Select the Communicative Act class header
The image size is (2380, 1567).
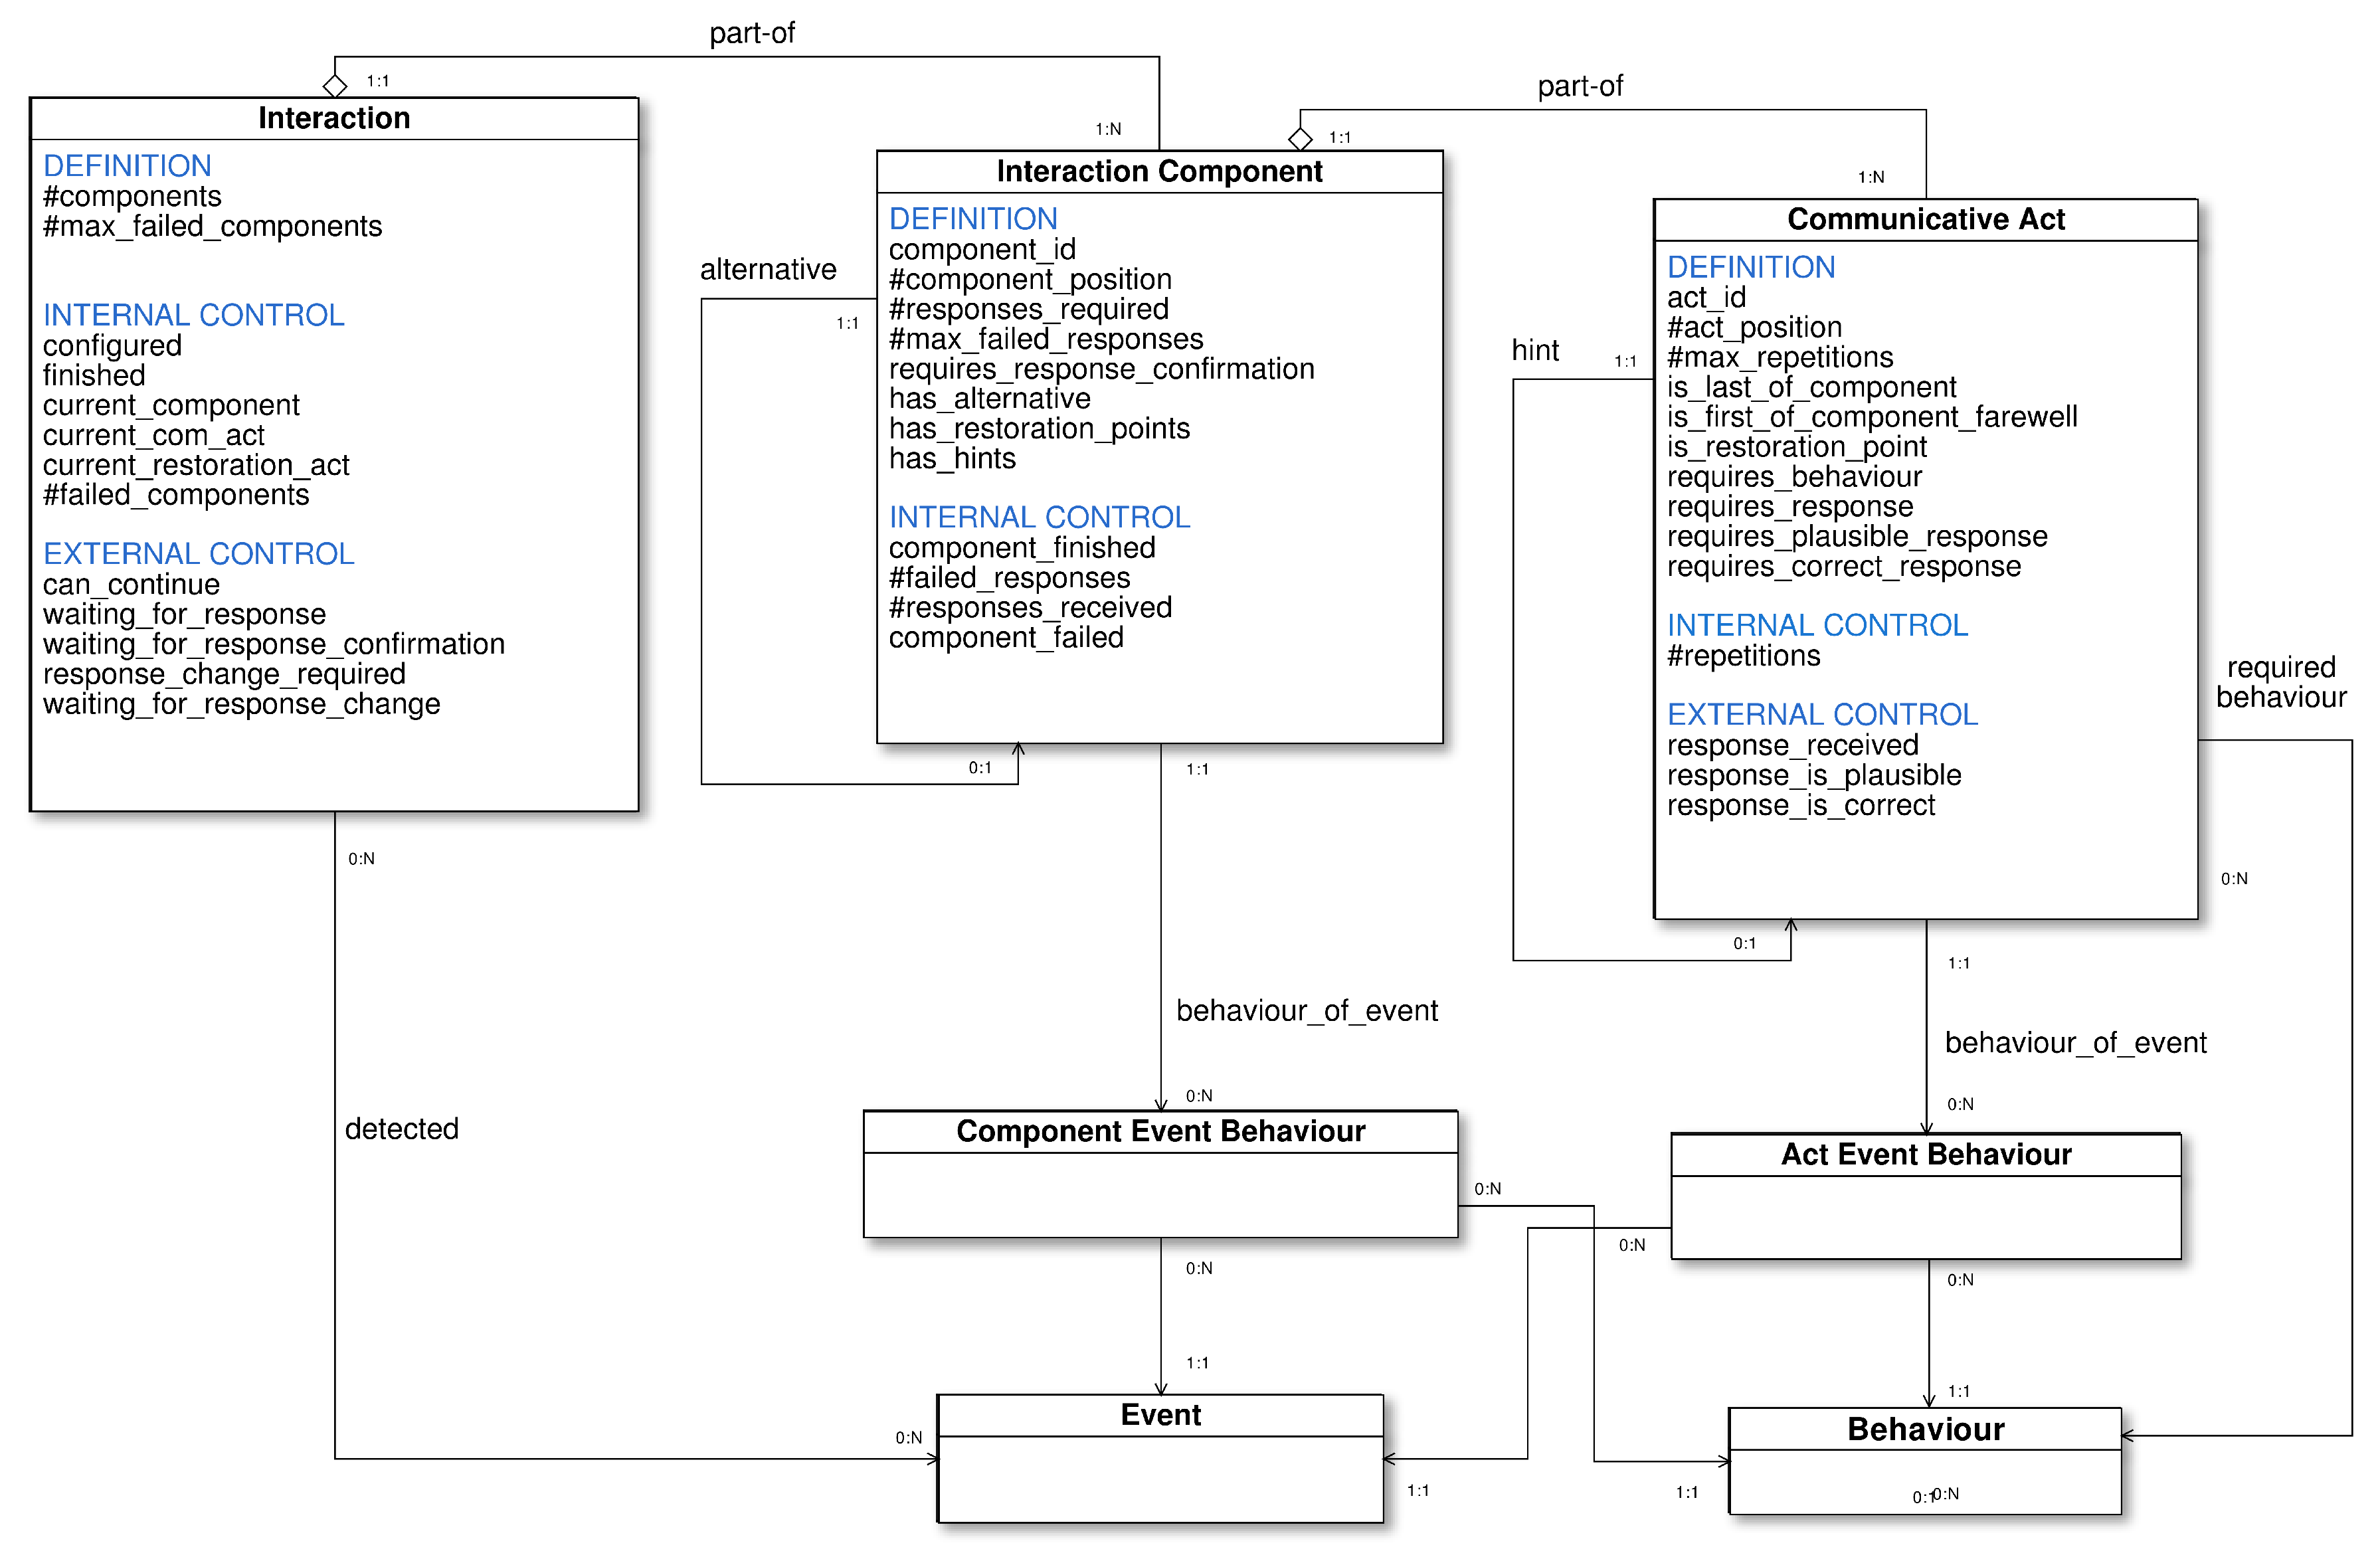[1925, 219]
